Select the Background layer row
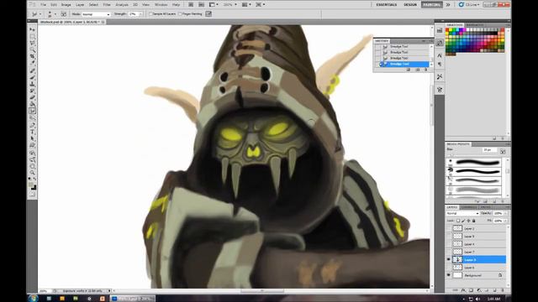The height and width of the screenshot is (302, 538). (x=476, y=275)
